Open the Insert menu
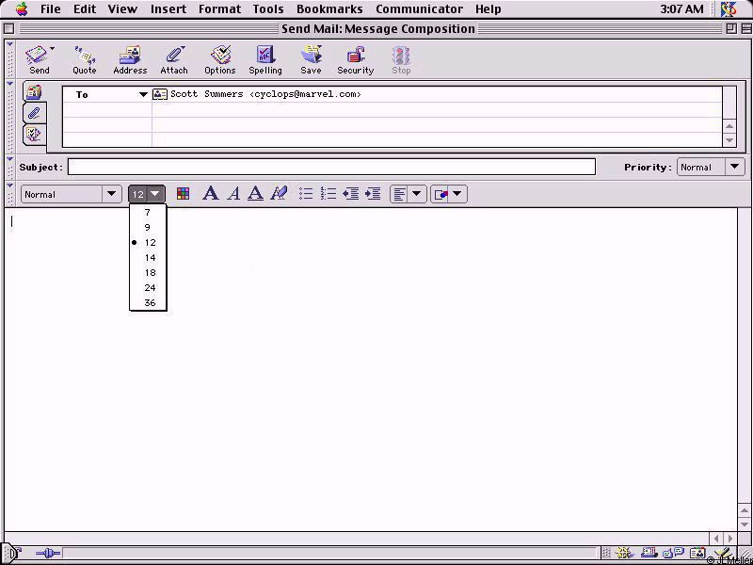 pyautogui.click(x=168, y=9)
